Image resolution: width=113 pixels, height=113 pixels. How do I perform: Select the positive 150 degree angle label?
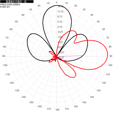click(84, 102)
